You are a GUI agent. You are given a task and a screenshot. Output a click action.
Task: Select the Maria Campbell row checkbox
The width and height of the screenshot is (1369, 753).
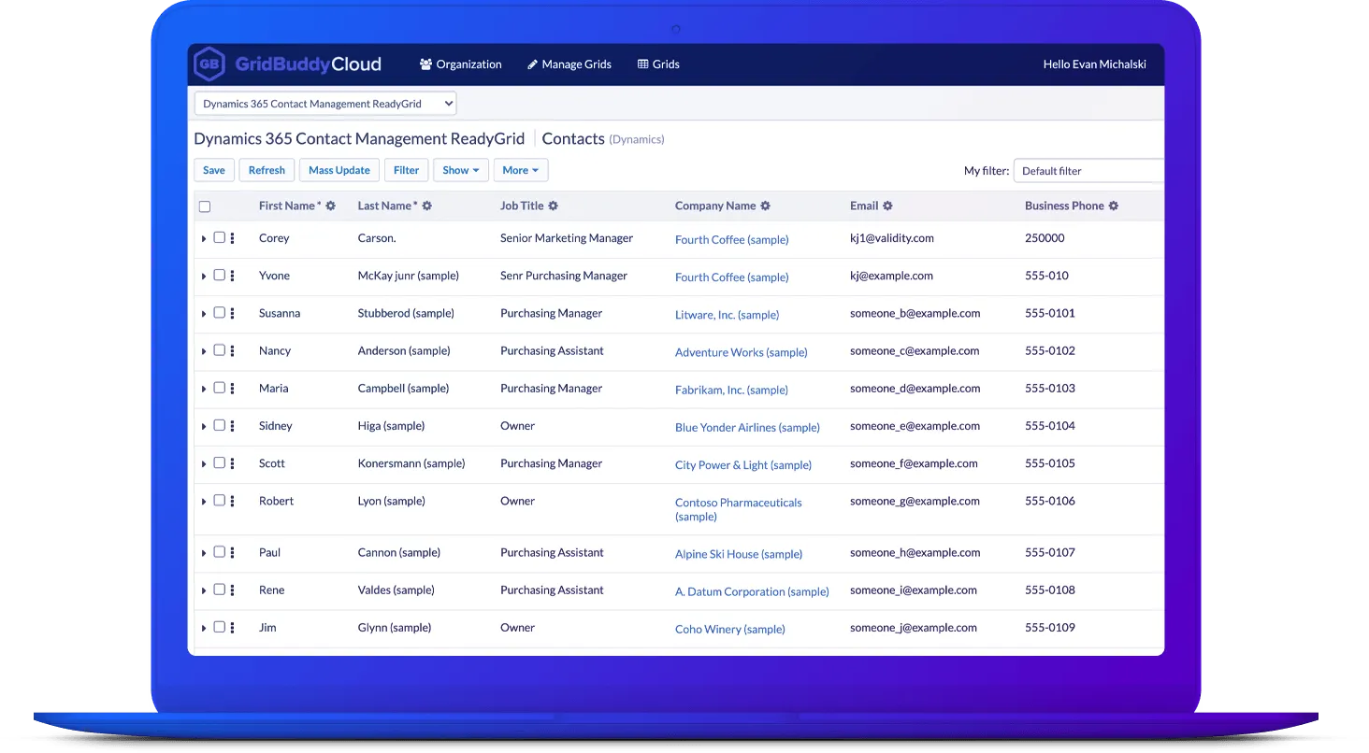[x=219, y=387]
